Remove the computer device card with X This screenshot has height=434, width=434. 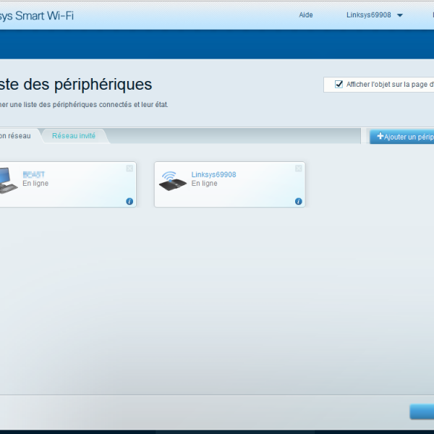pyautogui.click(x=129, y=169)
